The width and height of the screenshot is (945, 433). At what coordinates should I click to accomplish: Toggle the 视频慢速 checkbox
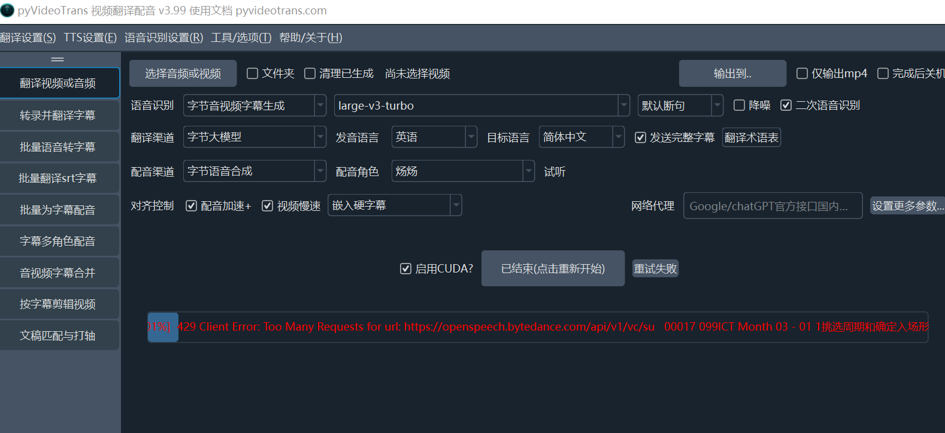[267, 206]
